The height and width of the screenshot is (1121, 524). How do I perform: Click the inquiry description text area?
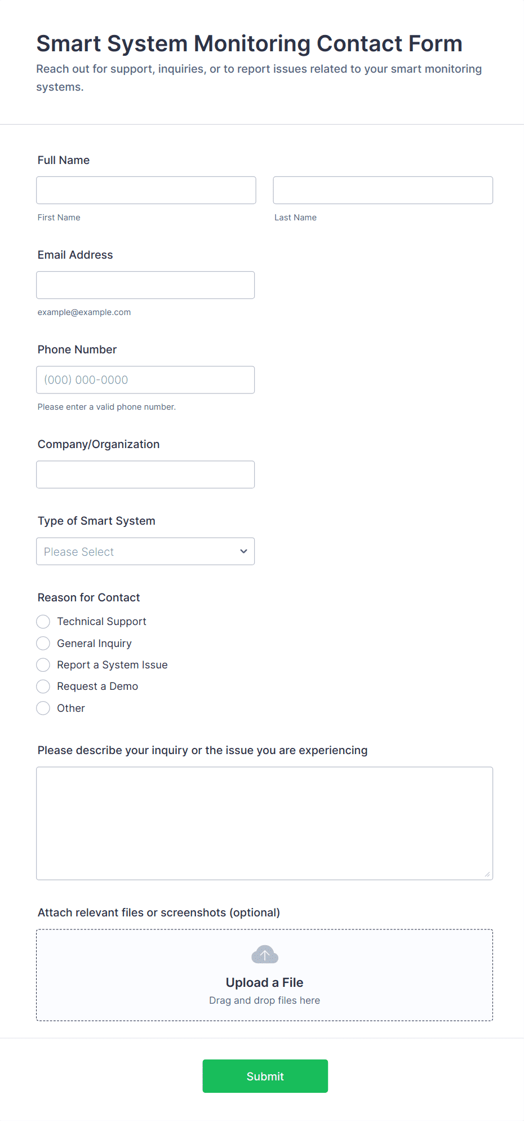[x=264, y=823]
